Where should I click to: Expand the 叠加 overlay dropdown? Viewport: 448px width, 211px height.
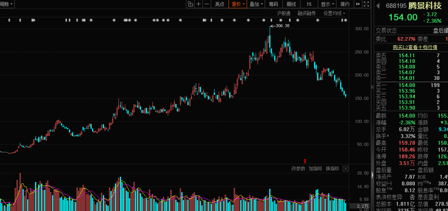click(x=256, y=4)
